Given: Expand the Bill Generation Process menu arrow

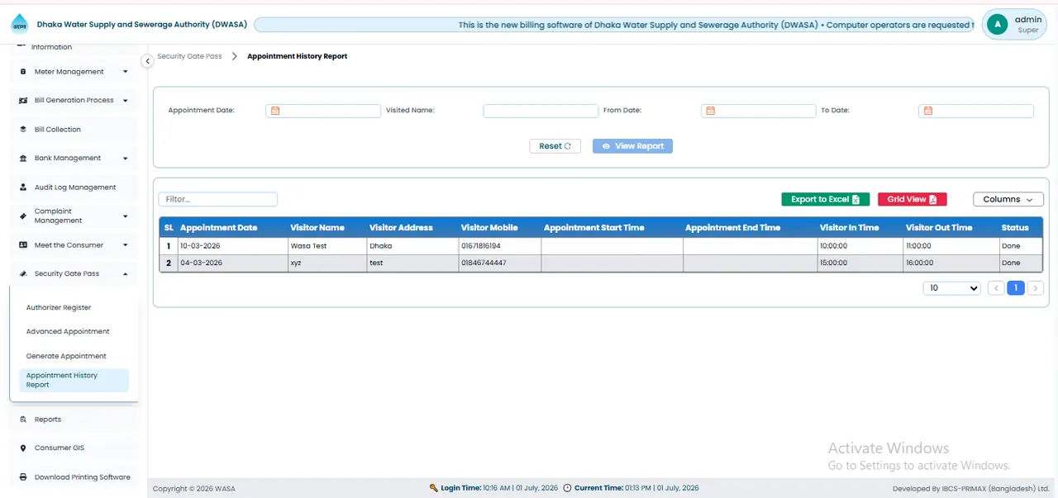Looking at the screenshot, I should (126, 101).
